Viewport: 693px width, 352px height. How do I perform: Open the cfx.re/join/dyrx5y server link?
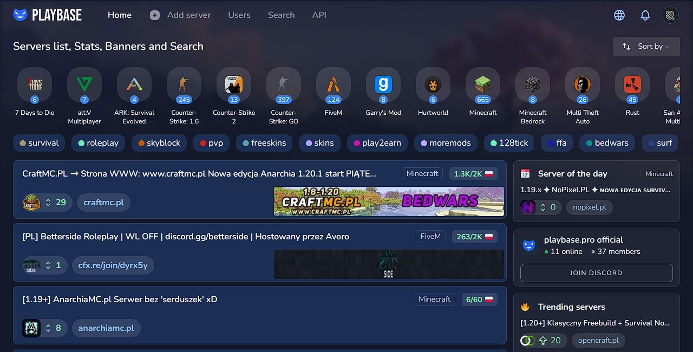coord(113,265)
